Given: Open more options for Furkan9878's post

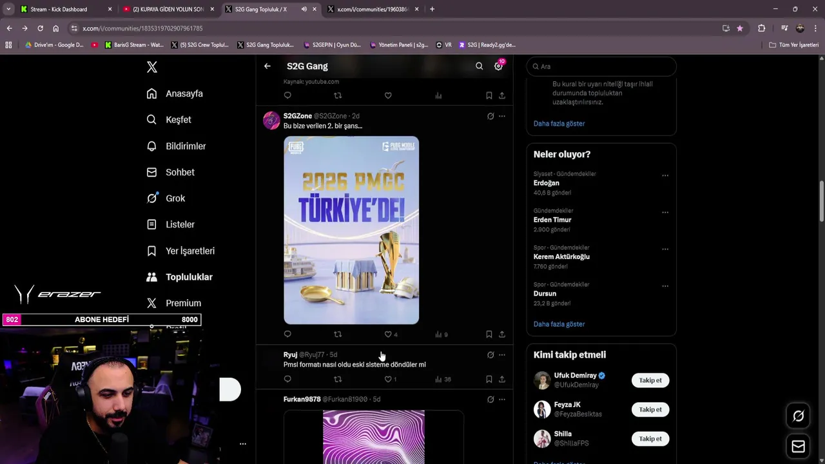Looking at the screenshot, I should pos(502,400).
